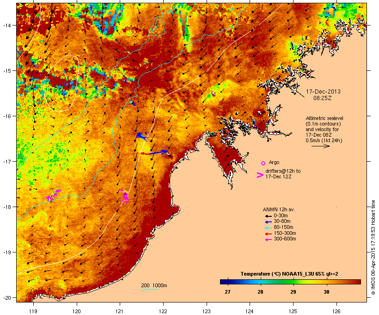The width and height of the screenshot is (379, 315).
Task: Click longitude axis label 122
Action: (163, 311)
